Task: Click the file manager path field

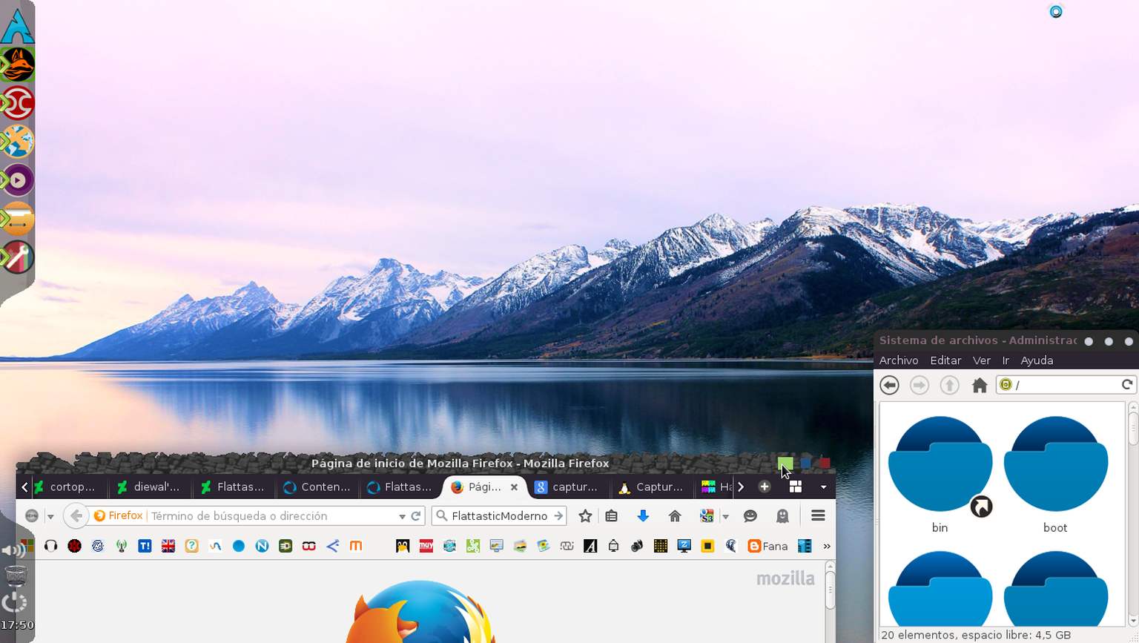Action: [x=1066, y=384]
